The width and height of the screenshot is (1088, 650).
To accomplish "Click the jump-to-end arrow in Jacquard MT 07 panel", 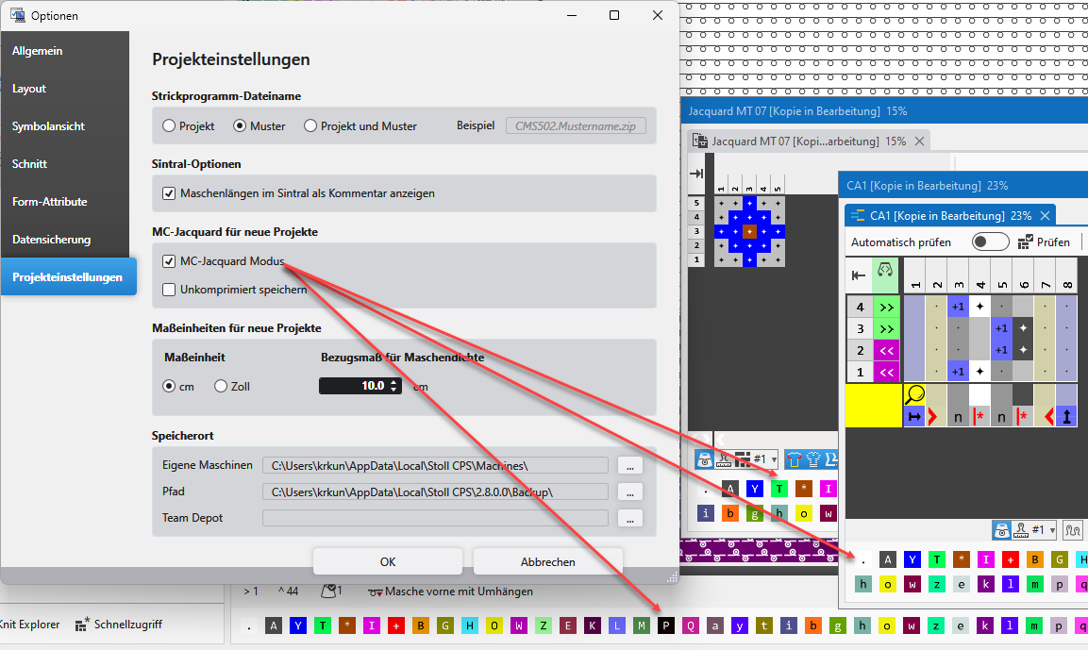I will [696, 175].
